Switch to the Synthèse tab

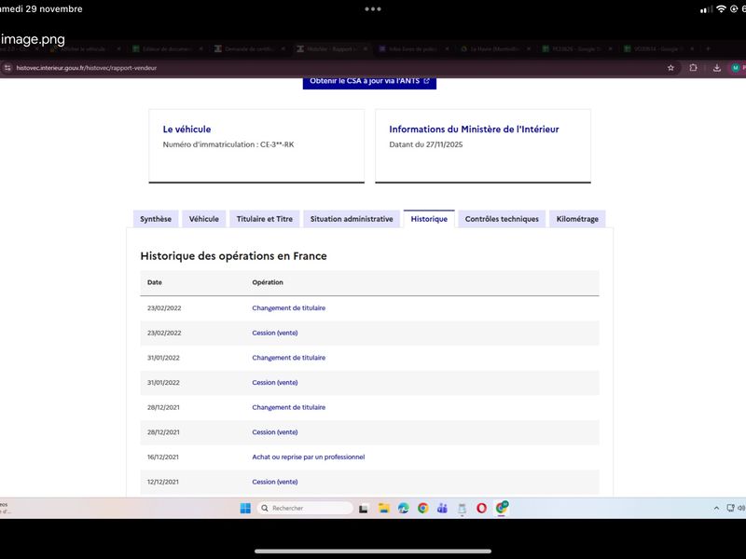click(156, 219)
